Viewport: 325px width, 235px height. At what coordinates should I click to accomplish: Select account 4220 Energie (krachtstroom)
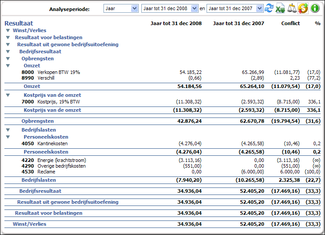pos(54,160)
